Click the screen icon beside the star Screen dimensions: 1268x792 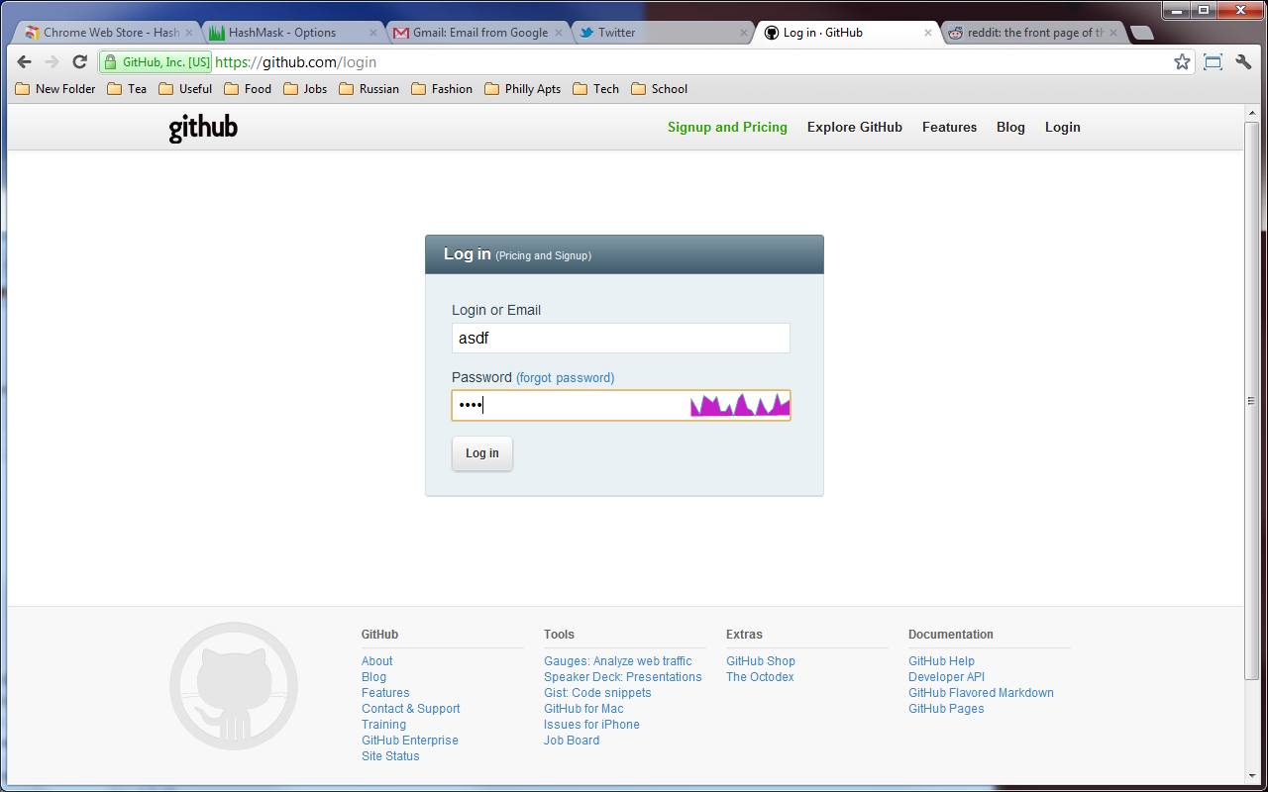(x=1213, y=61)
